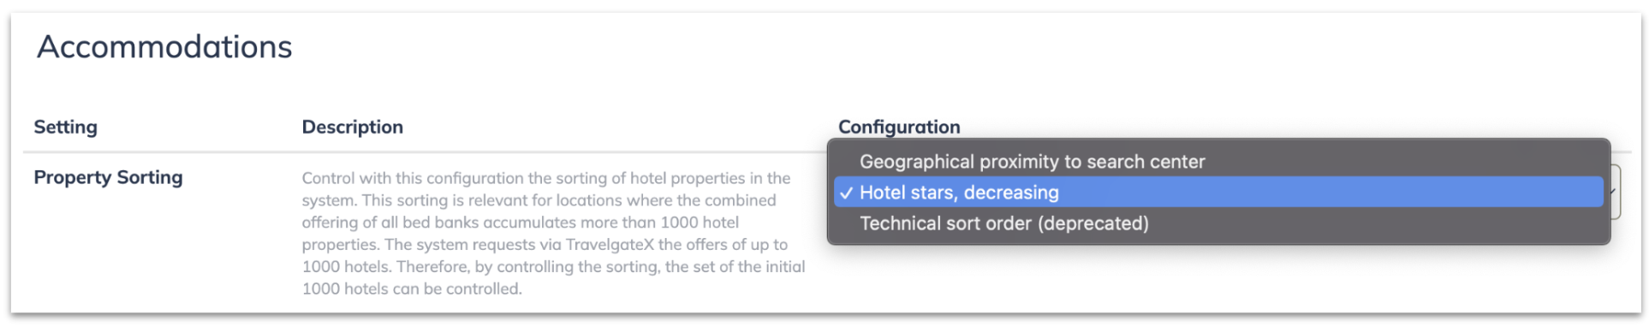Screen dimensions: 1649x327
Task: Click the word TravelgateX in the description
Action: point(610,244)
